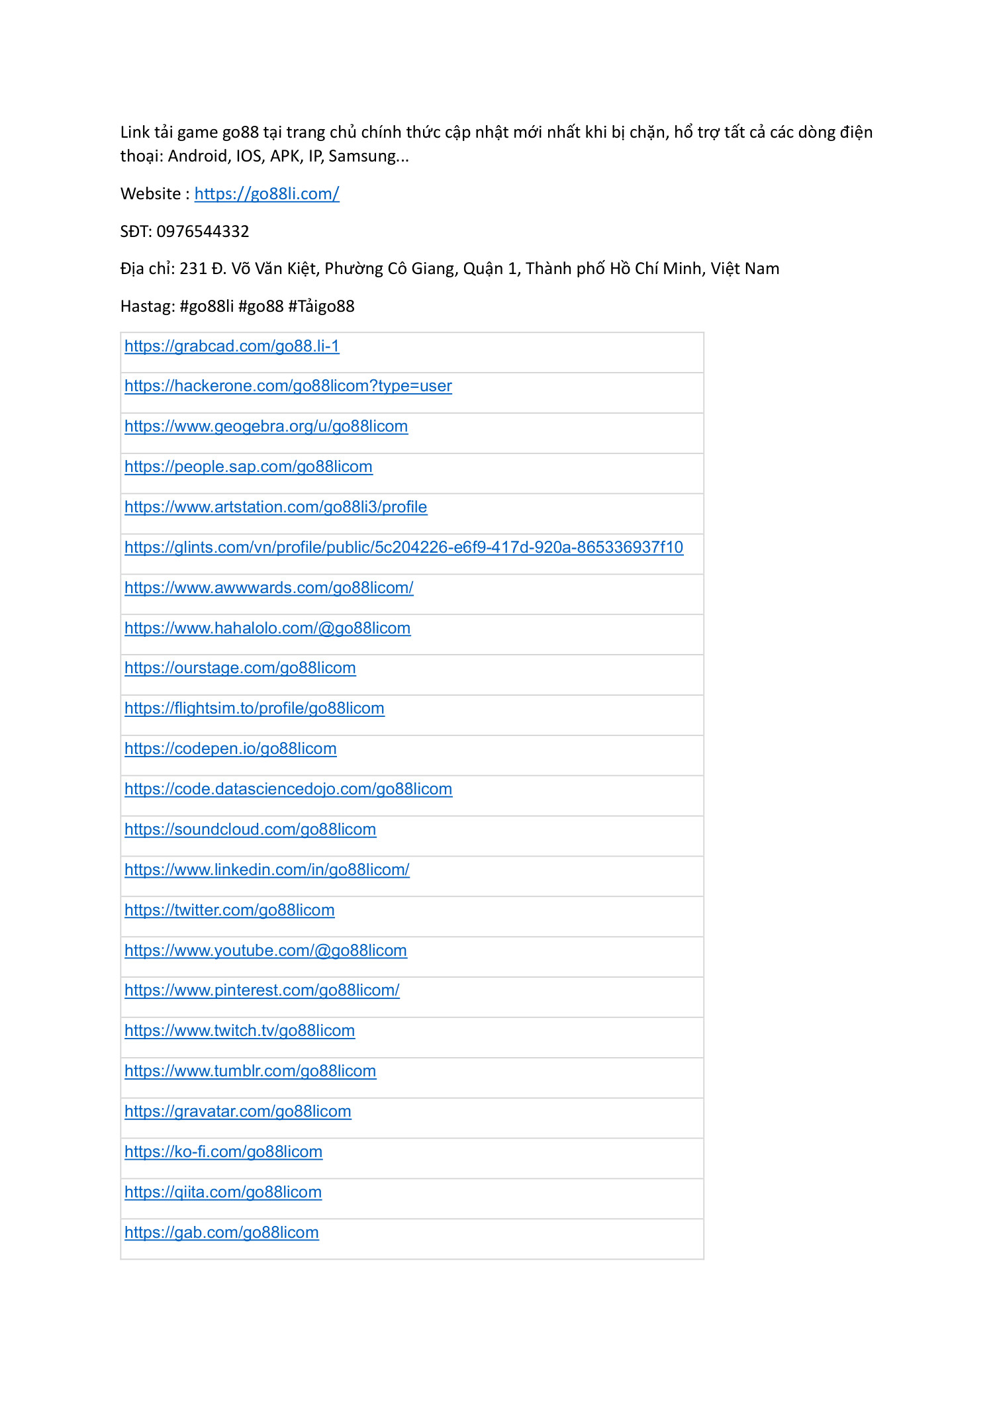Visit the awwwards.com go88licom link
993x1404 pixels.
(x=269, y=588)
